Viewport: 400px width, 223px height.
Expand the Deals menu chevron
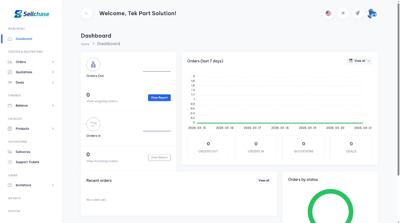[x=53, y=83]
